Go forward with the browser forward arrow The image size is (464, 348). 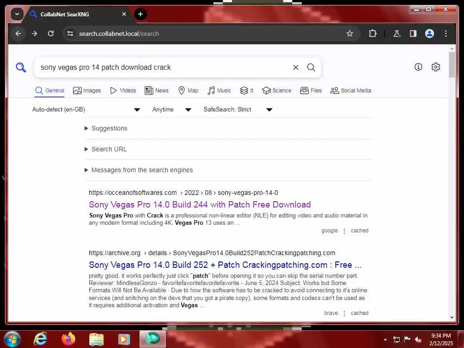(x=34, y=34)
